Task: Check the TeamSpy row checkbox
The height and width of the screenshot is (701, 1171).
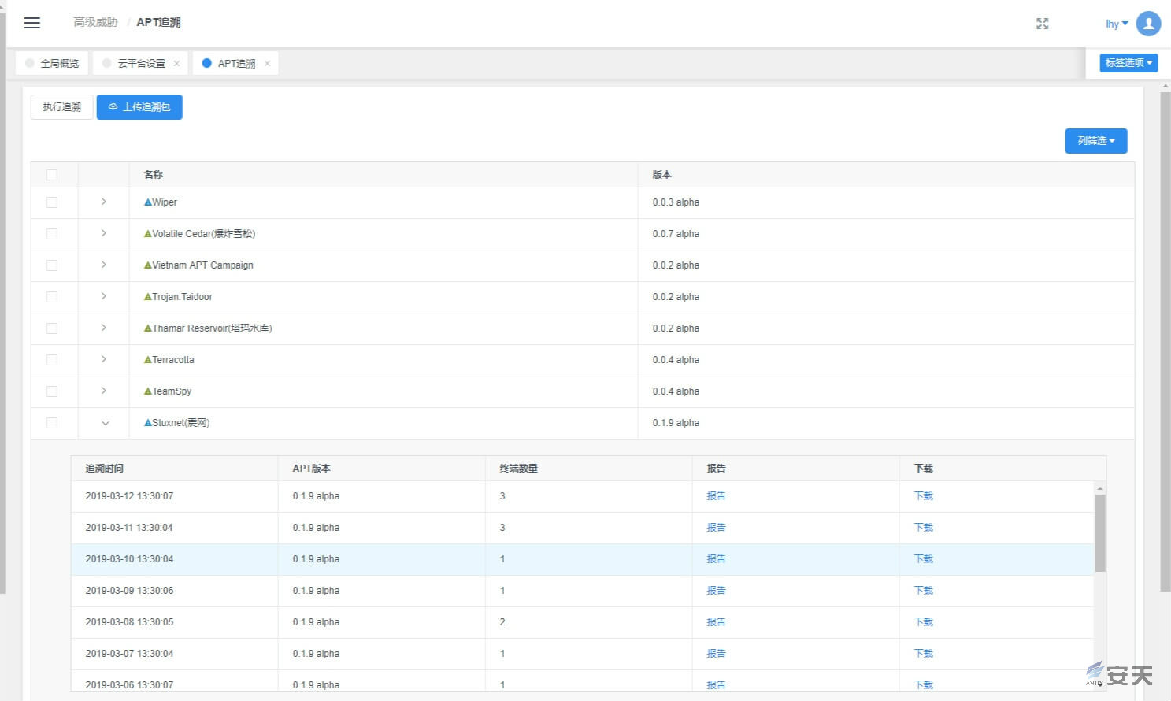Action: click(x=52, y=391)
